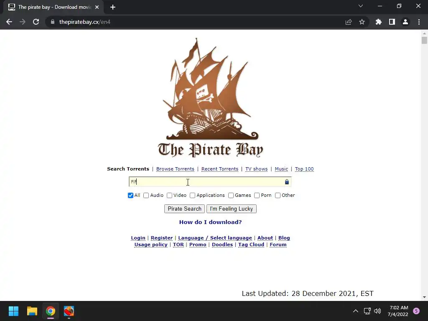Open the Tag Cloud link
Screen dimensions: 428x321
251,245
